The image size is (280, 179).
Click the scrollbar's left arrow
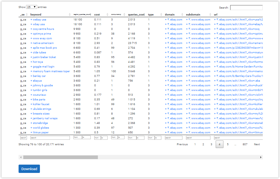(21, 157)
